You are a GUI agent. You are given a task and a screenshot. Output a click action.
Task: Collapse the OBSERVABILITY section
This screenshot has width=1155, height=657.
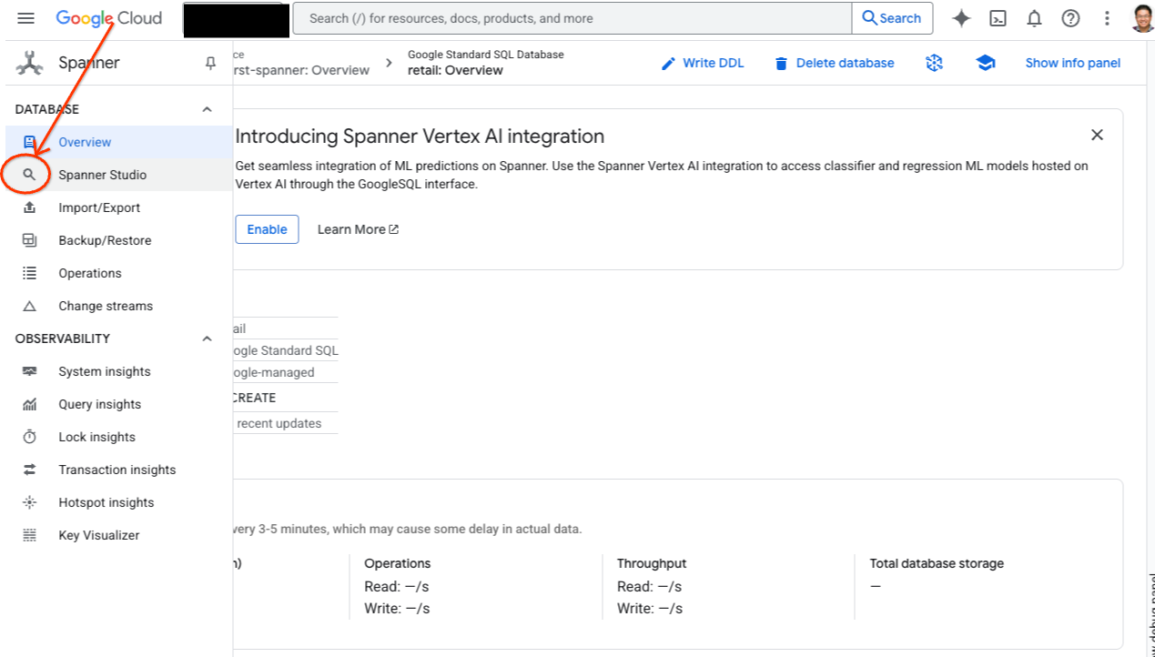[207, 339]
